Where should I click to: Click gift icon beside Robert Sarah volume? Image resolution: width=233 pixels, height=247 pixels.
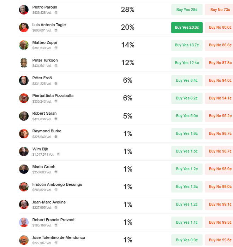click(x=56, y=119)
